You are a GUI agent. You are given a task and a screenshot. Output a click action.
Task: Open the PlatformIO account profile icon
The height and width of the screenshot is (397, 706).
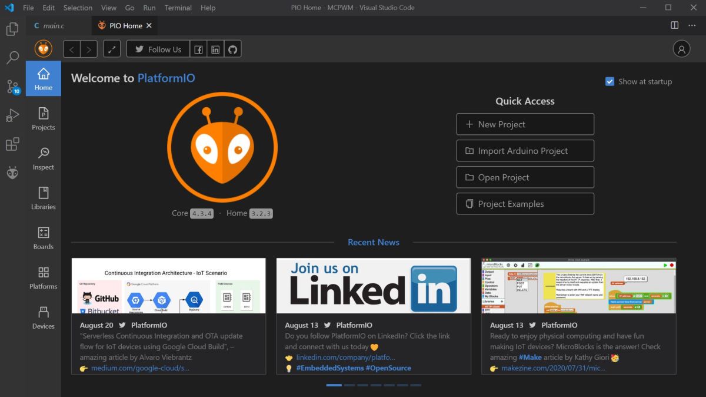(x=681, y=49)
